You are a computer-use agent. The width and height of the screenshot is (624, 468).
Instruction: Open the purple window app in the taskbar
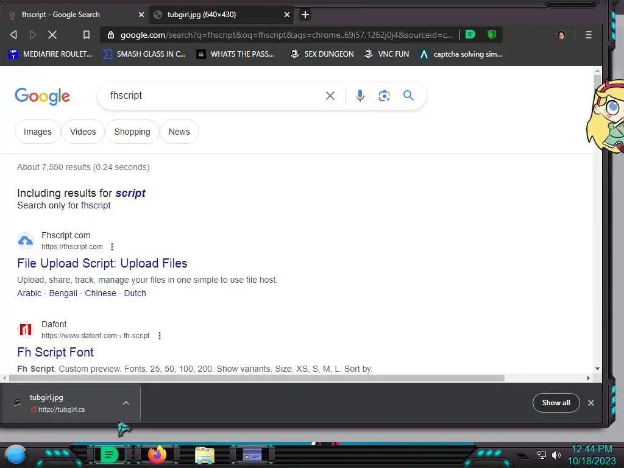(x=252, y=455)
